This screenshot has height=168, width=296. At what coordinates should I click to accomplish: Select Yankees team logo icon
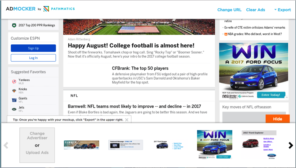point(14,82)
